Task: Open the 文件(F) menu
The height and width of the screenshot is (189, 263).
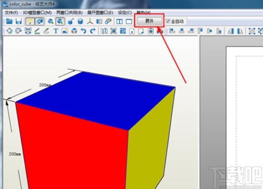Action: (x=11, y=12)
